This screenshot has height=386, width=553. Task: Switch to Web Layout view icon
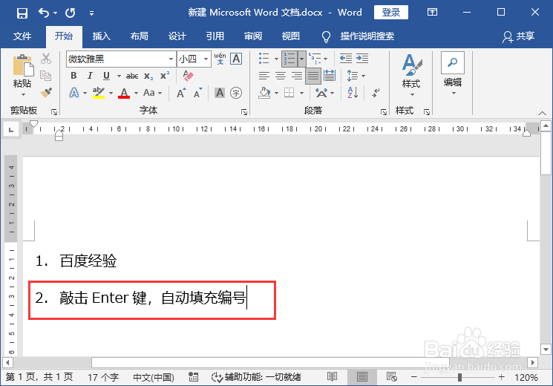(391, 377)
